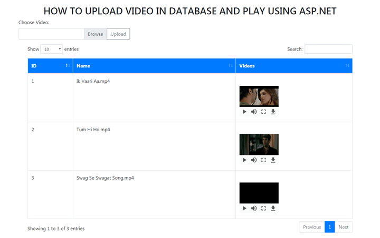The width and height of the screenshot is (380, 238).
Task: Click the Tum Hi Ho video thumbnail
Action: (259, 145)
